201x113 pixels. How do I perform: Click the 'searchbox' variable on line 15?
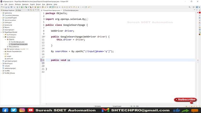click(x=61, y=51)
